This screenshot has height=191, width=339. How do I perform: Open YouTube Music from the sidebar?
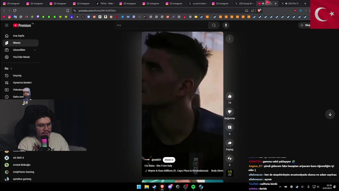20,57
